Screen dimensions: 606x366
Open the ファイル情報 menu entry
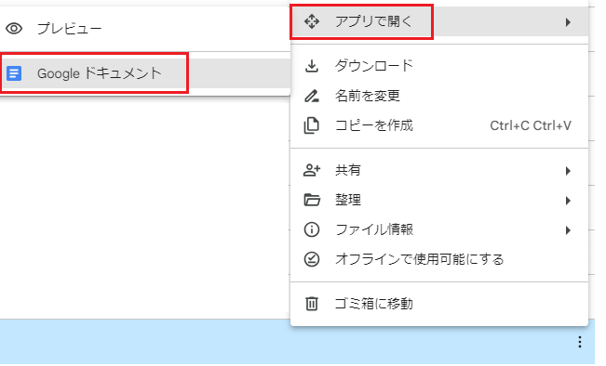[439, 229]
